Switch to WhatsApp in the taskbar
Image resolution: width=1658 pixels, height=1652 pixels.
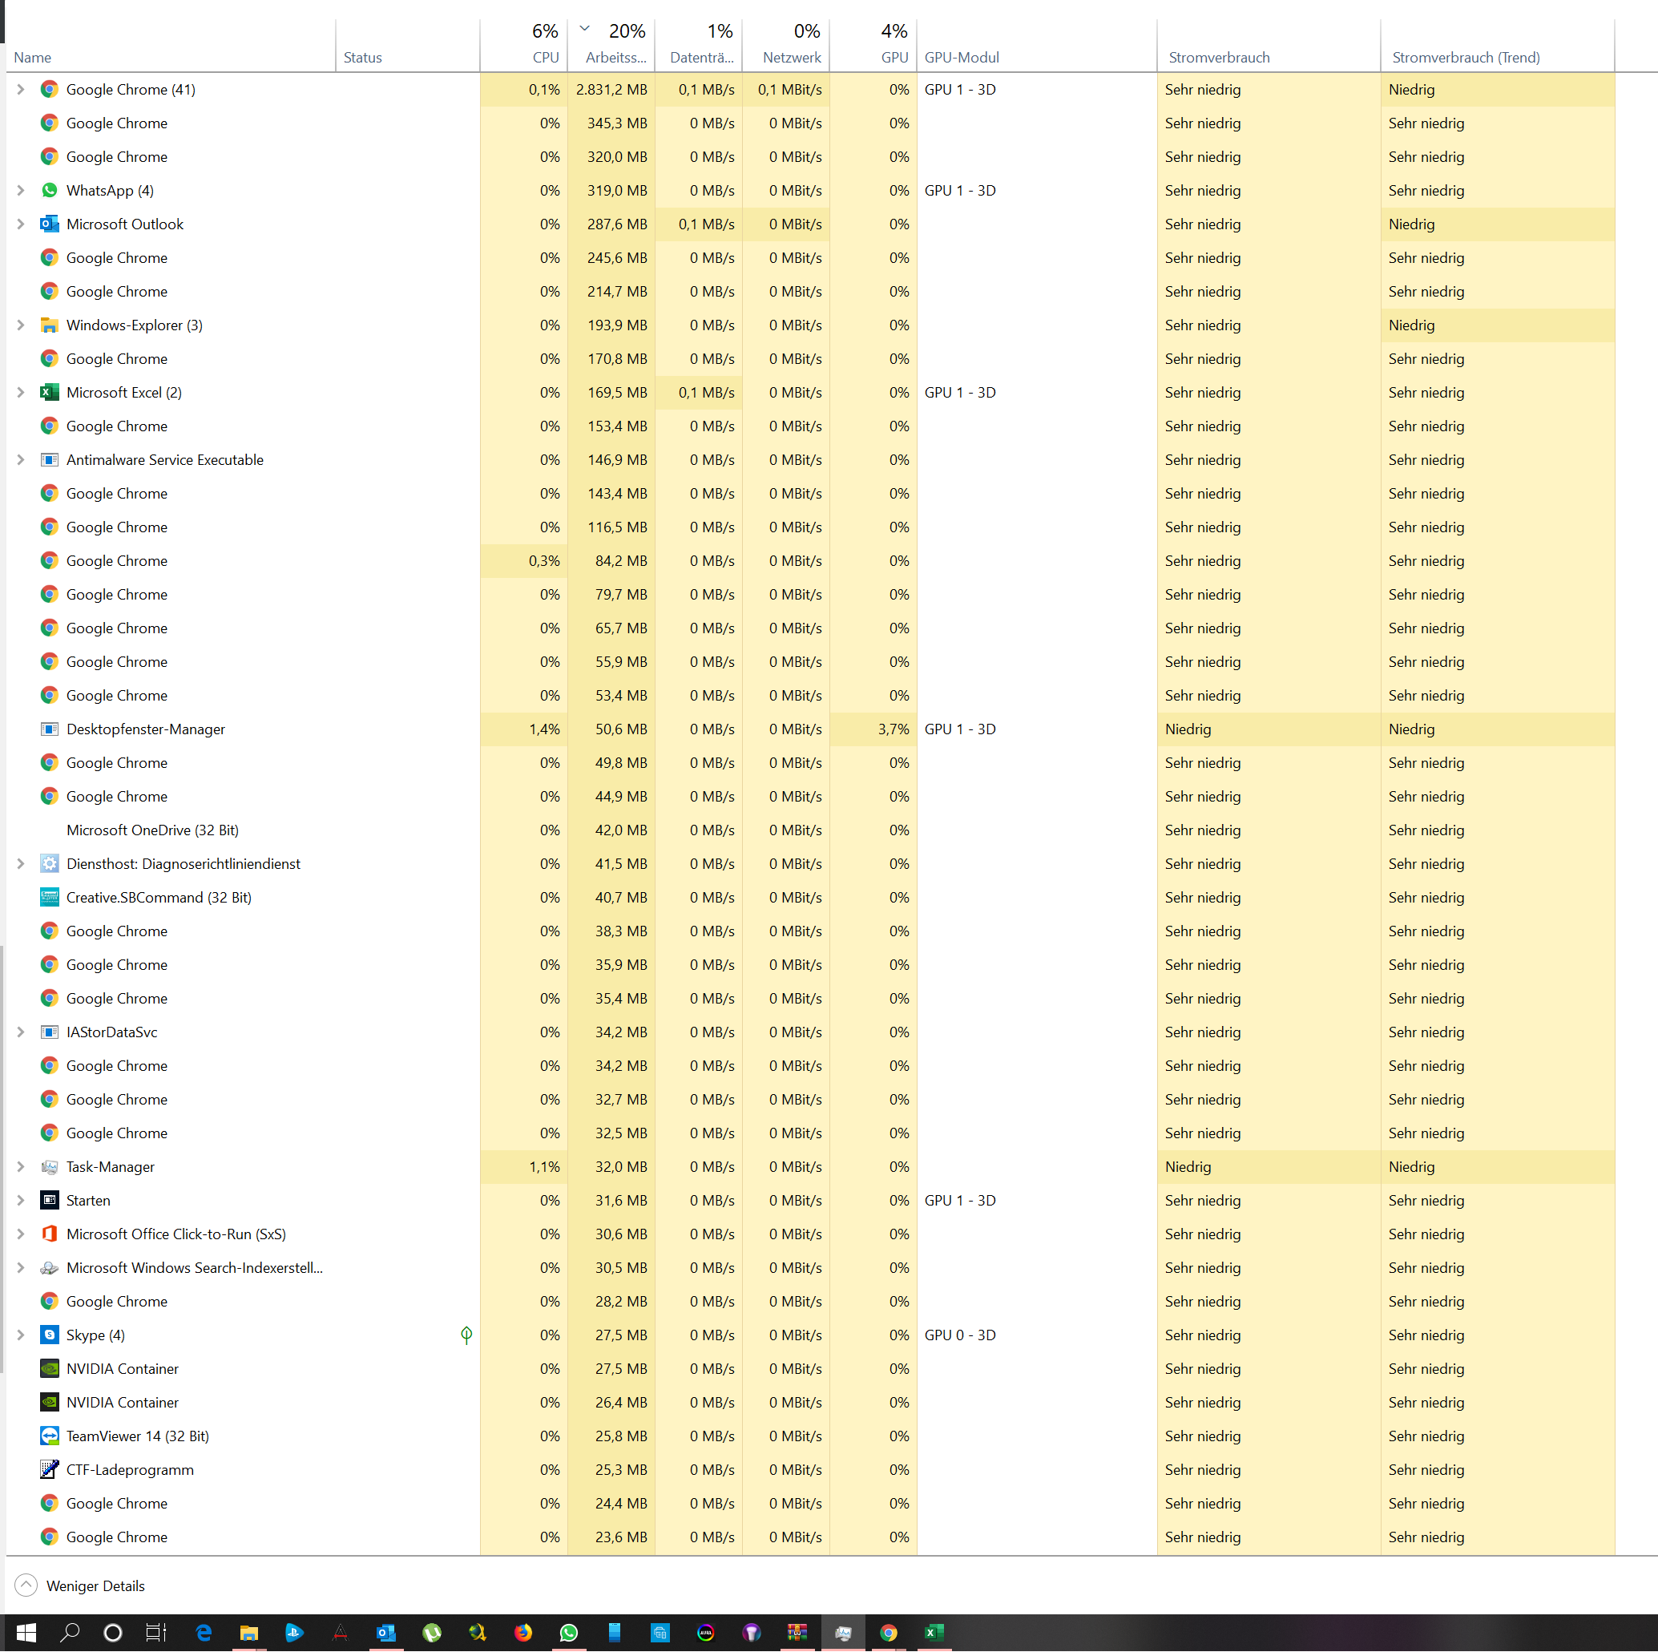coord(569,1633)
